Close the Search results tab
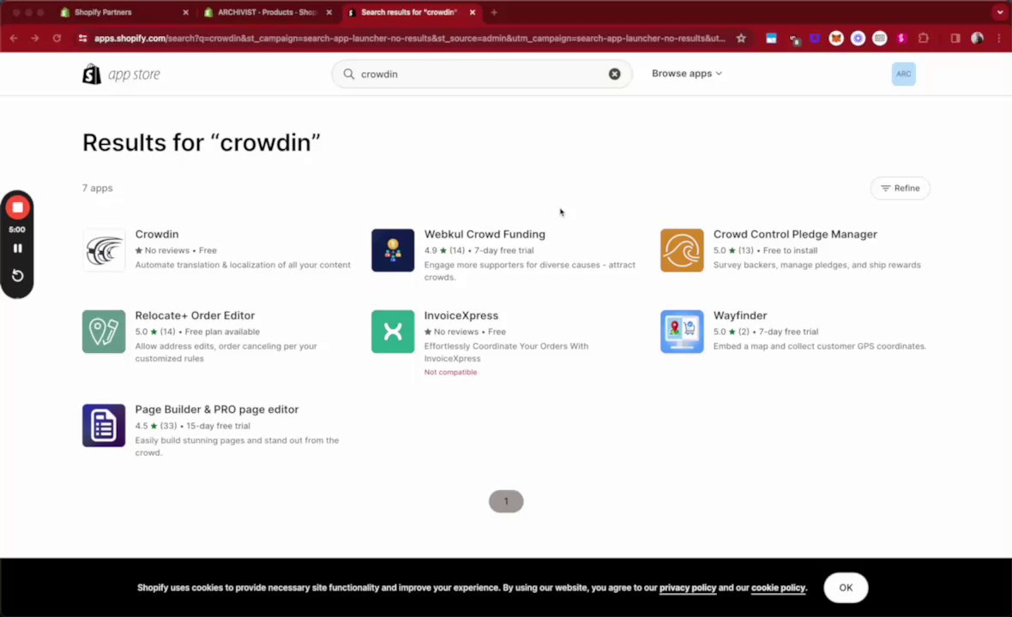The height and width of the screenshot is (617, 1012). (x=473, y=12)
